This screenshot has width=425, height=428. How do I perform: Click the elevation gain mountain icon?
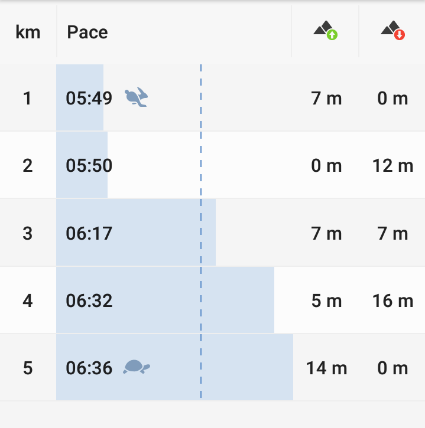(325, 31)
